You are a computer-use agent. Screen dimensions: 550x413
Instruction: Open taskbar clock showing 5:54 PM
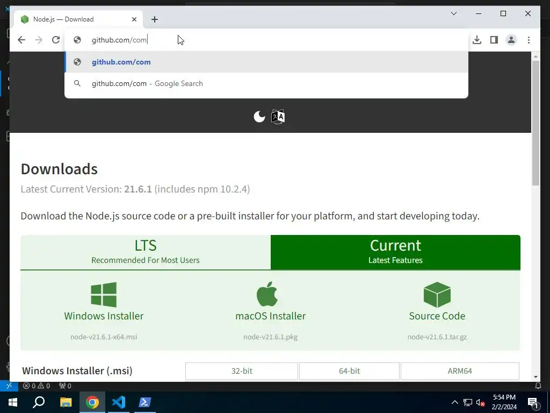tap(504, 402)
